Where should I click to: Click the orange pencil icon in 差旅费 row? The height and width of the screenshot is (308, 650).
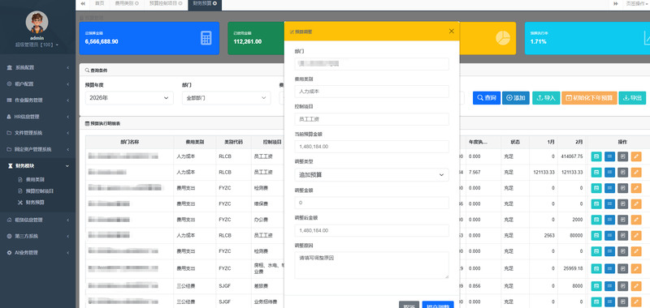point(636,286)
